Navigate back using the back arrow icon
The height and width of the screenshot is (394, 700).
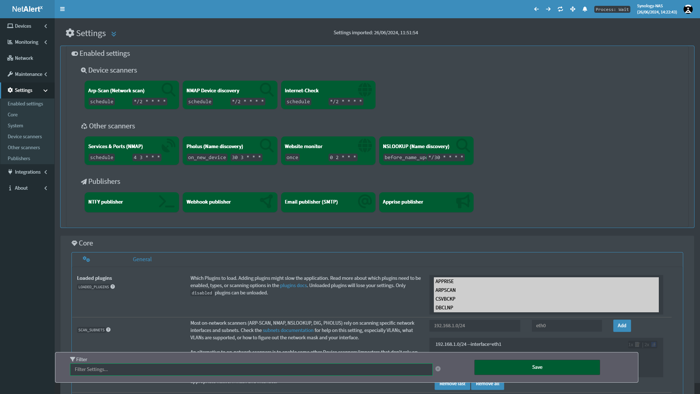[x=536, y=9]
